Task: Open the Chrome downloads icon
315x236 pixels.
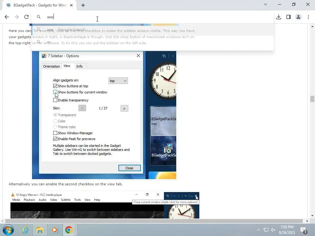Action: [279, 17]
